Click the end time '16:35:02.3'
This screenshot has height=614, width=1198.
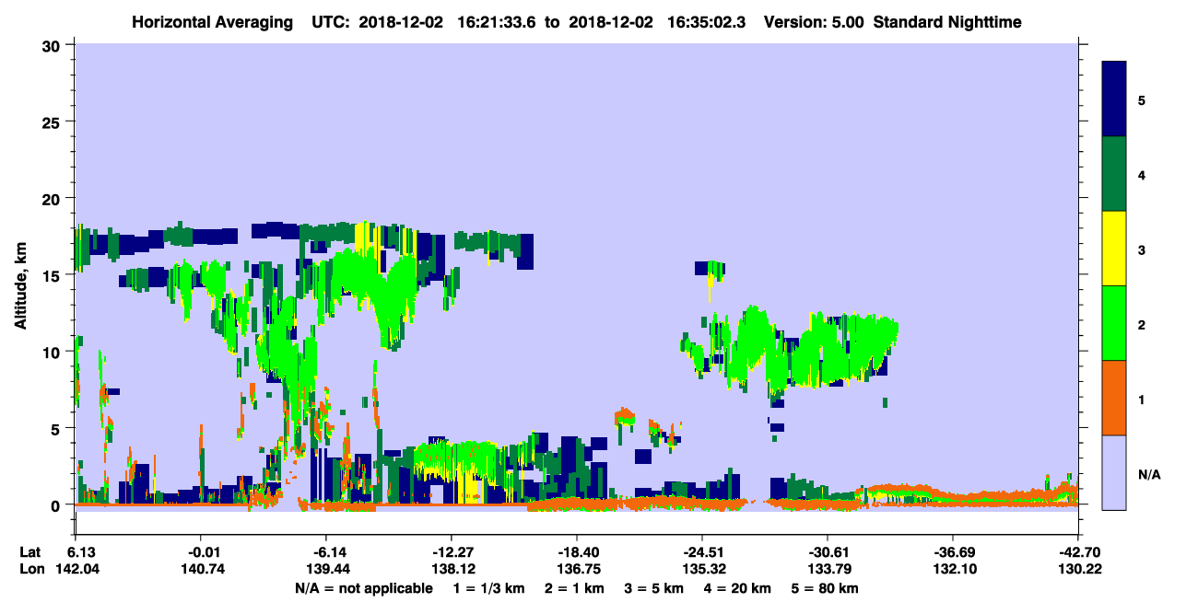coord(706,21)
